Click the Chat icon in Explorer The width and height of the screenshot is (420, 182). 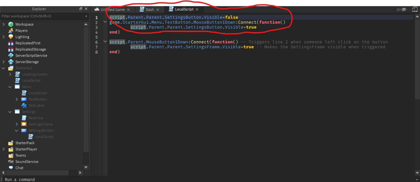click(x=11, y=168)
